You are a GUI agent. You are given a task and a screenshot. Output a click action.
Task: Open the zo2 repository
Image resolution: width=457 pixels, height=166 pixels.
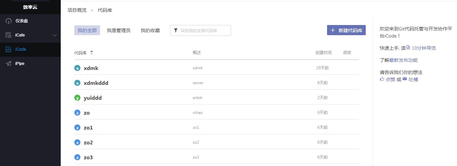click(88, 142)
